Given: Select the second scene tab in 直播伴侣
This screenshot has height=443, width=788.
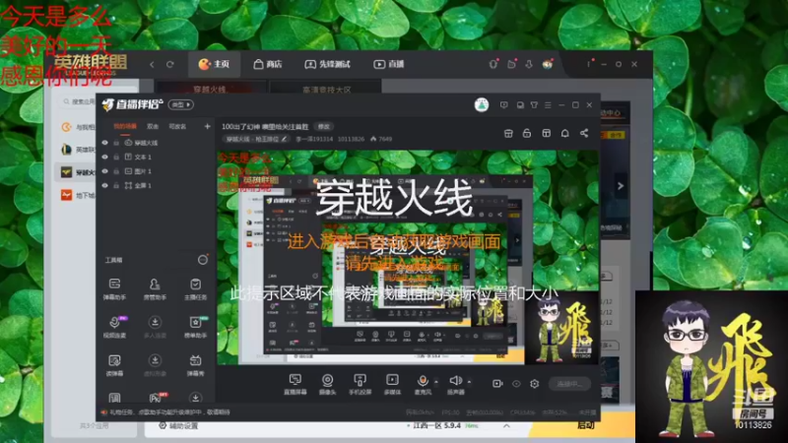Looking at the screenshot, I should [x=153, y=127].
